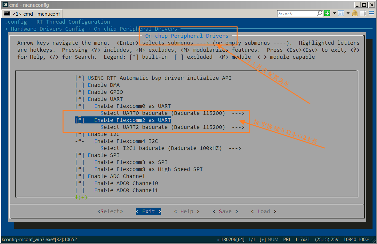Click the [+] indicator in status bar
Image resolution: width=377 pixels, height=244 pixels.
tap(262, 240)
